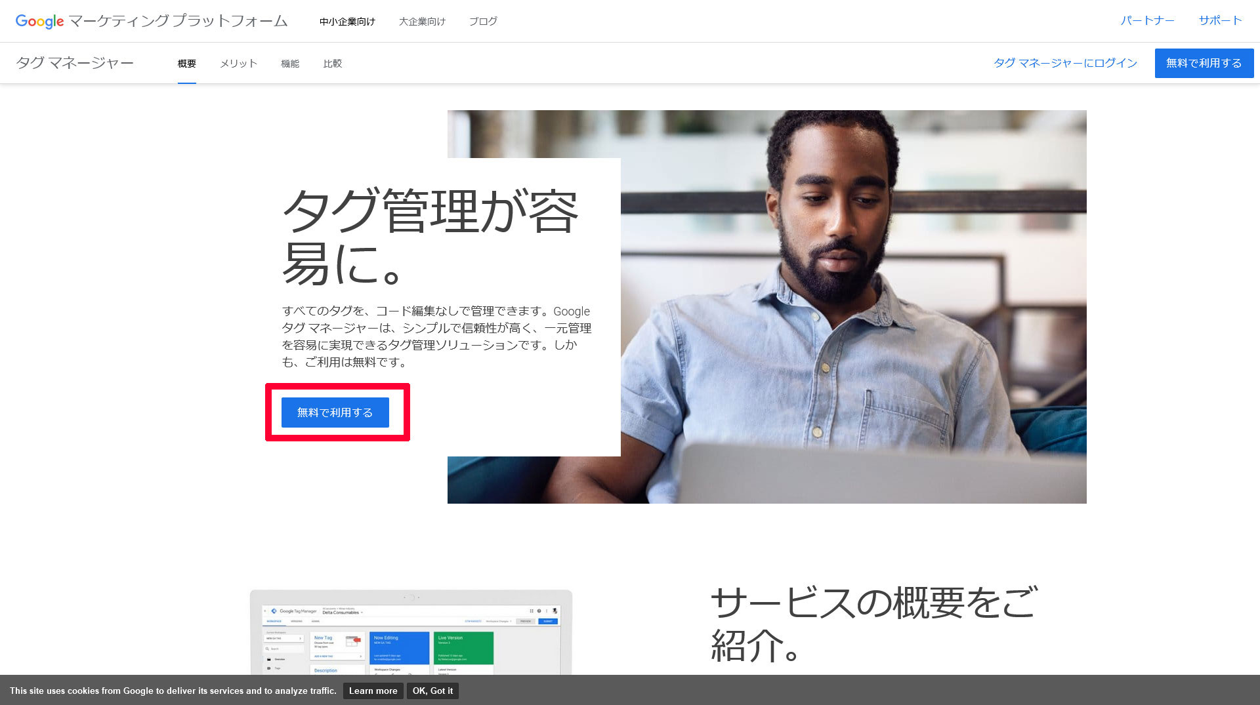Switch to the メリット tab
The width and height of the screenshot is (1260, 705).
coord(238,64)
